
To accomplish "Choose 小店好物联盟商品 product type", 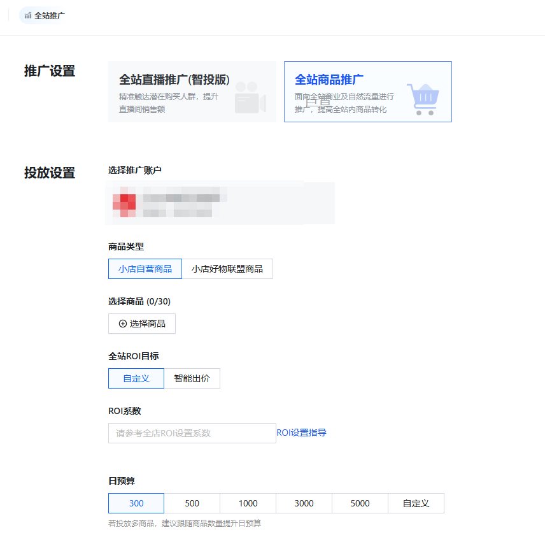I will click(227, 269).
